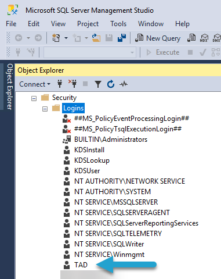The width and height of the screenshot is (221, 279).
Task: Click the Display Estimated Execution Plan icon
Action: point(216,52)
